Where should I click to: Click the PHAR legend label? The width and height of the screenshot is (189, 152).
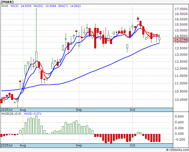tap(5, 6)
